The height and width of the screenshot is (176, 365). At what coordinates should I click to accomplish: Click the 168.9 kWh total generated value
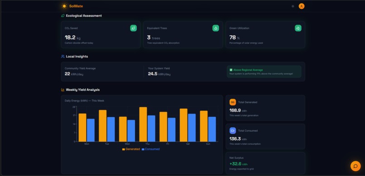click(x=238, y=110)
